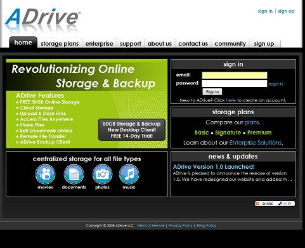The image size is (305, 248).
Task: Open the storage plans tab
Action: [x=60, y=44]
